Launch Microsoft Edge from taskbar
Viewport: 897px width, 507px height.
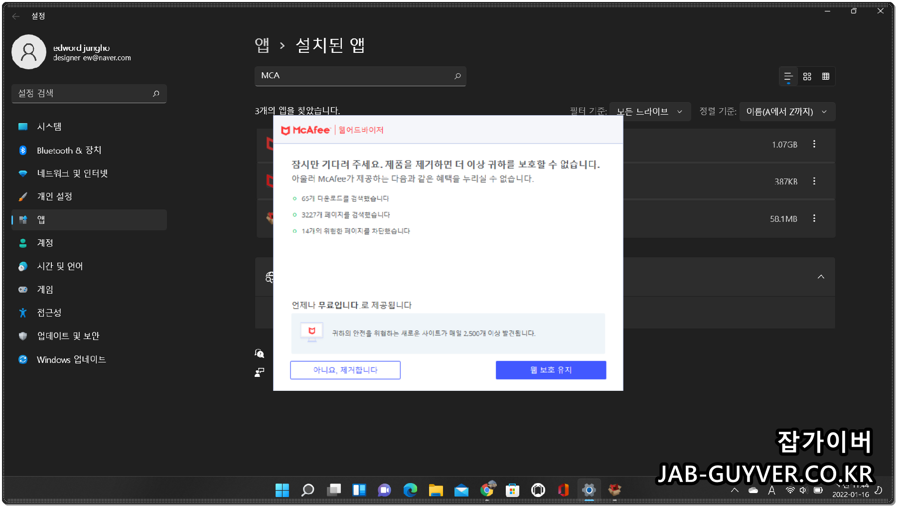410,490
